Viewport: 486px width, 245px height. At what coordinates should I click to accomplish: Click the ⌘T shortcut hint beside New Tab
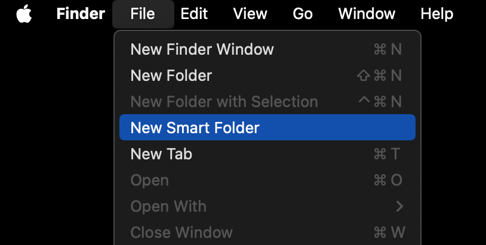(387, 154)
